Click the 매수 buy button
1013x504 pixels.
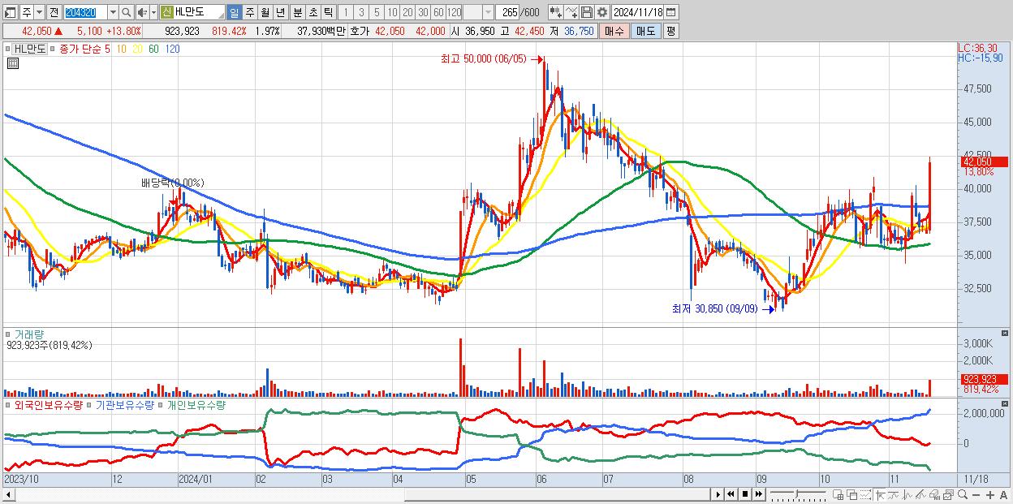pos(614,31)
